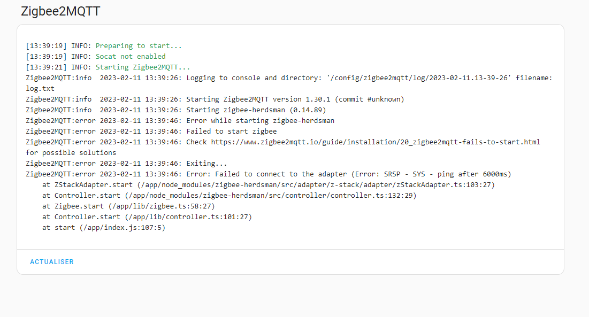Click the 'Starting Zigbee2MQTT...' green log text
Image resolution: width=589 pixels, height=317 pixels.
tap(143, 67)
